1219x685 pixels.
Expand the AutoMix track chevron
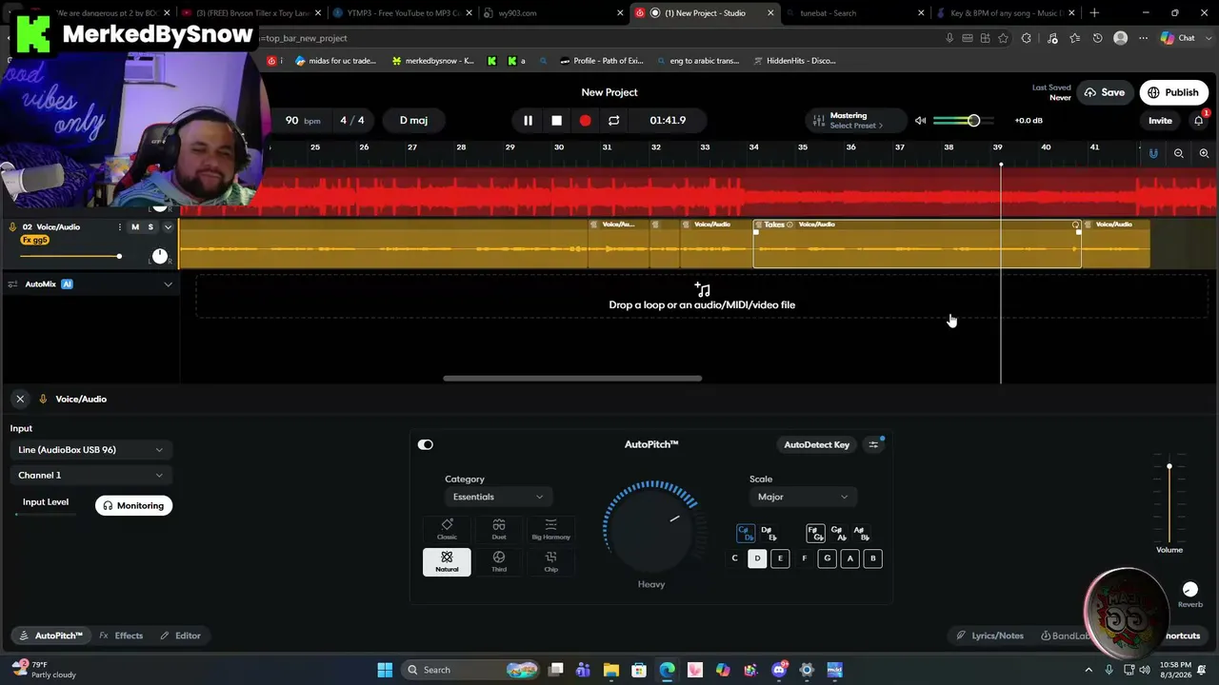[169, 284]
